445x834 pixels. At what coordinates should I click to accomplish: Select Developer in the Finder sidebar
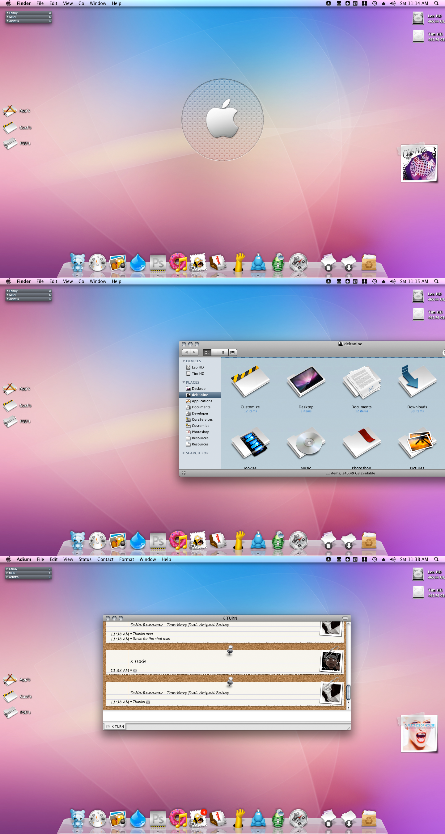200,413
